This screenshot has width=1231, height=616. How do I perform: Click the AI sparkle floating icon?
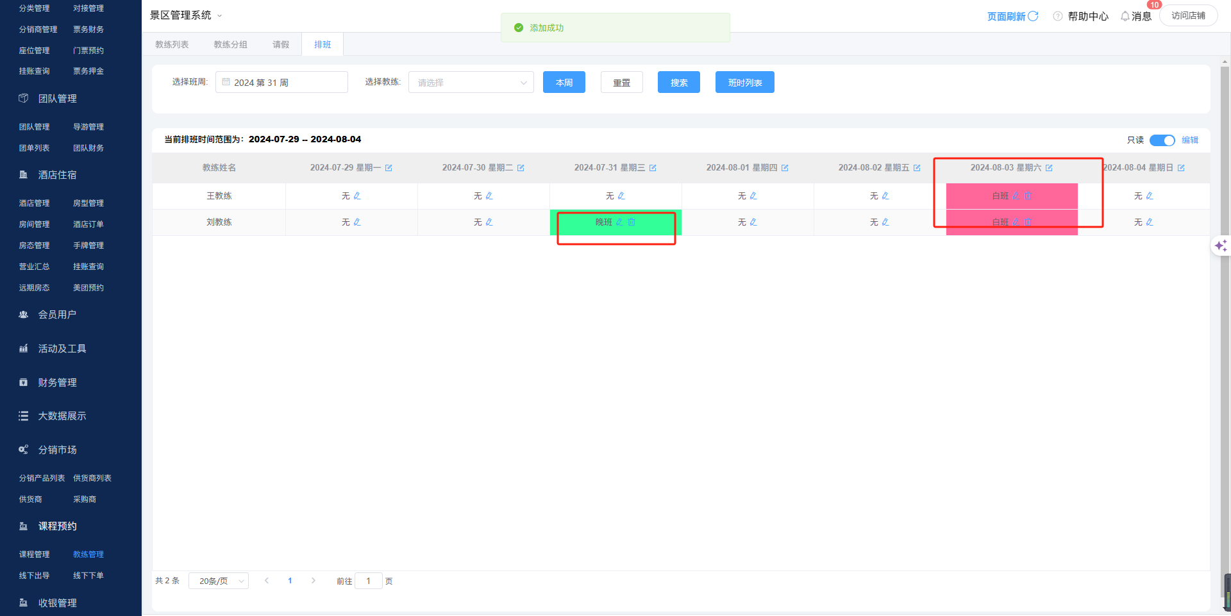click(1220, 246)
